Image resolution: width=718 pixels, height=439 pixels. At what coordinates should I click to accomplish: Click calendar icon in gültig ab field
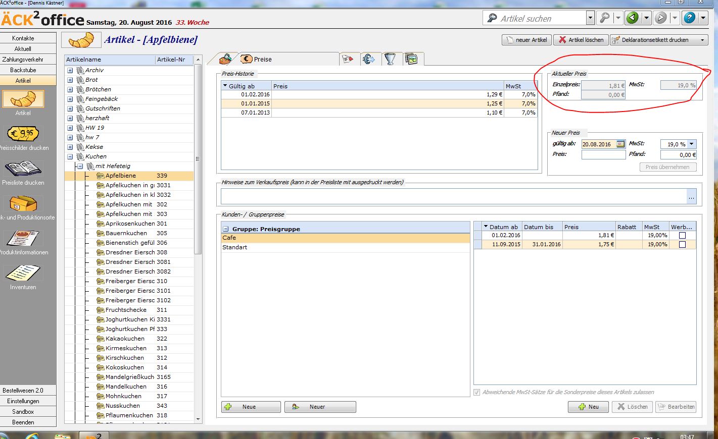coord(620,144)
